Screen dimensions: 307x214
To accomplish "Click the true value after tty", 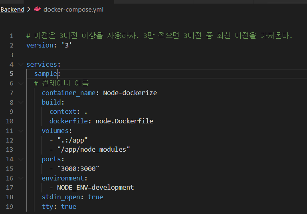I will tap(69, 206).
